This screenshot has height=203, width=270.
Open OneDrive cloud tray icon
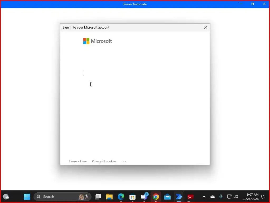click(x=213, y=197)
